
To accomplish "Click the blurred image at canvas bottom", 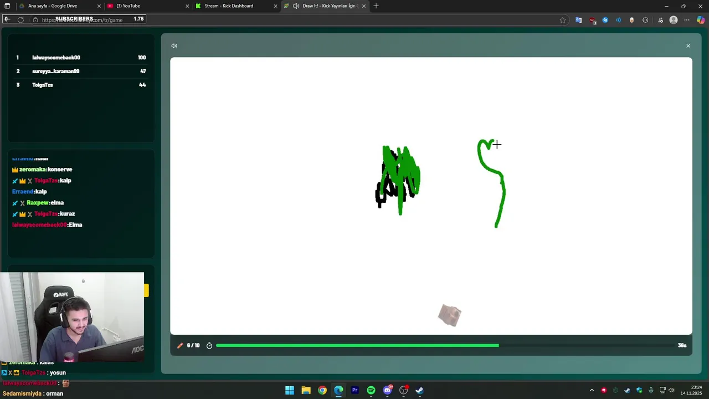I will [449, 315].
